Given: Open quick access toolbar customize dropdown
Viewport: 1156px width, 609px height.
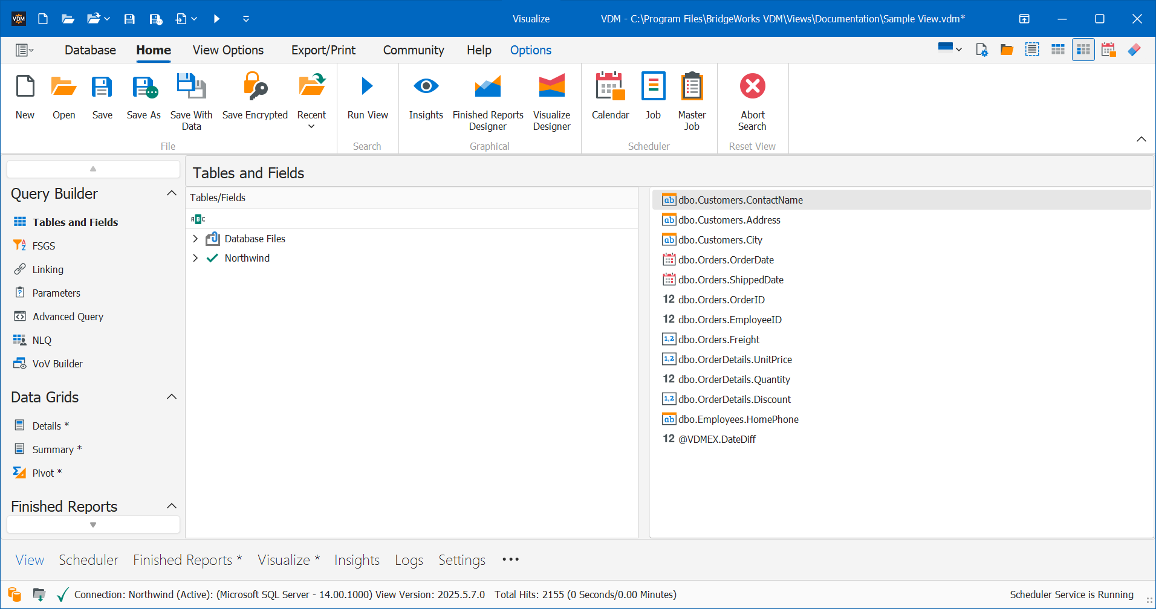Looking at the screenshot, I should click(246, 19).
